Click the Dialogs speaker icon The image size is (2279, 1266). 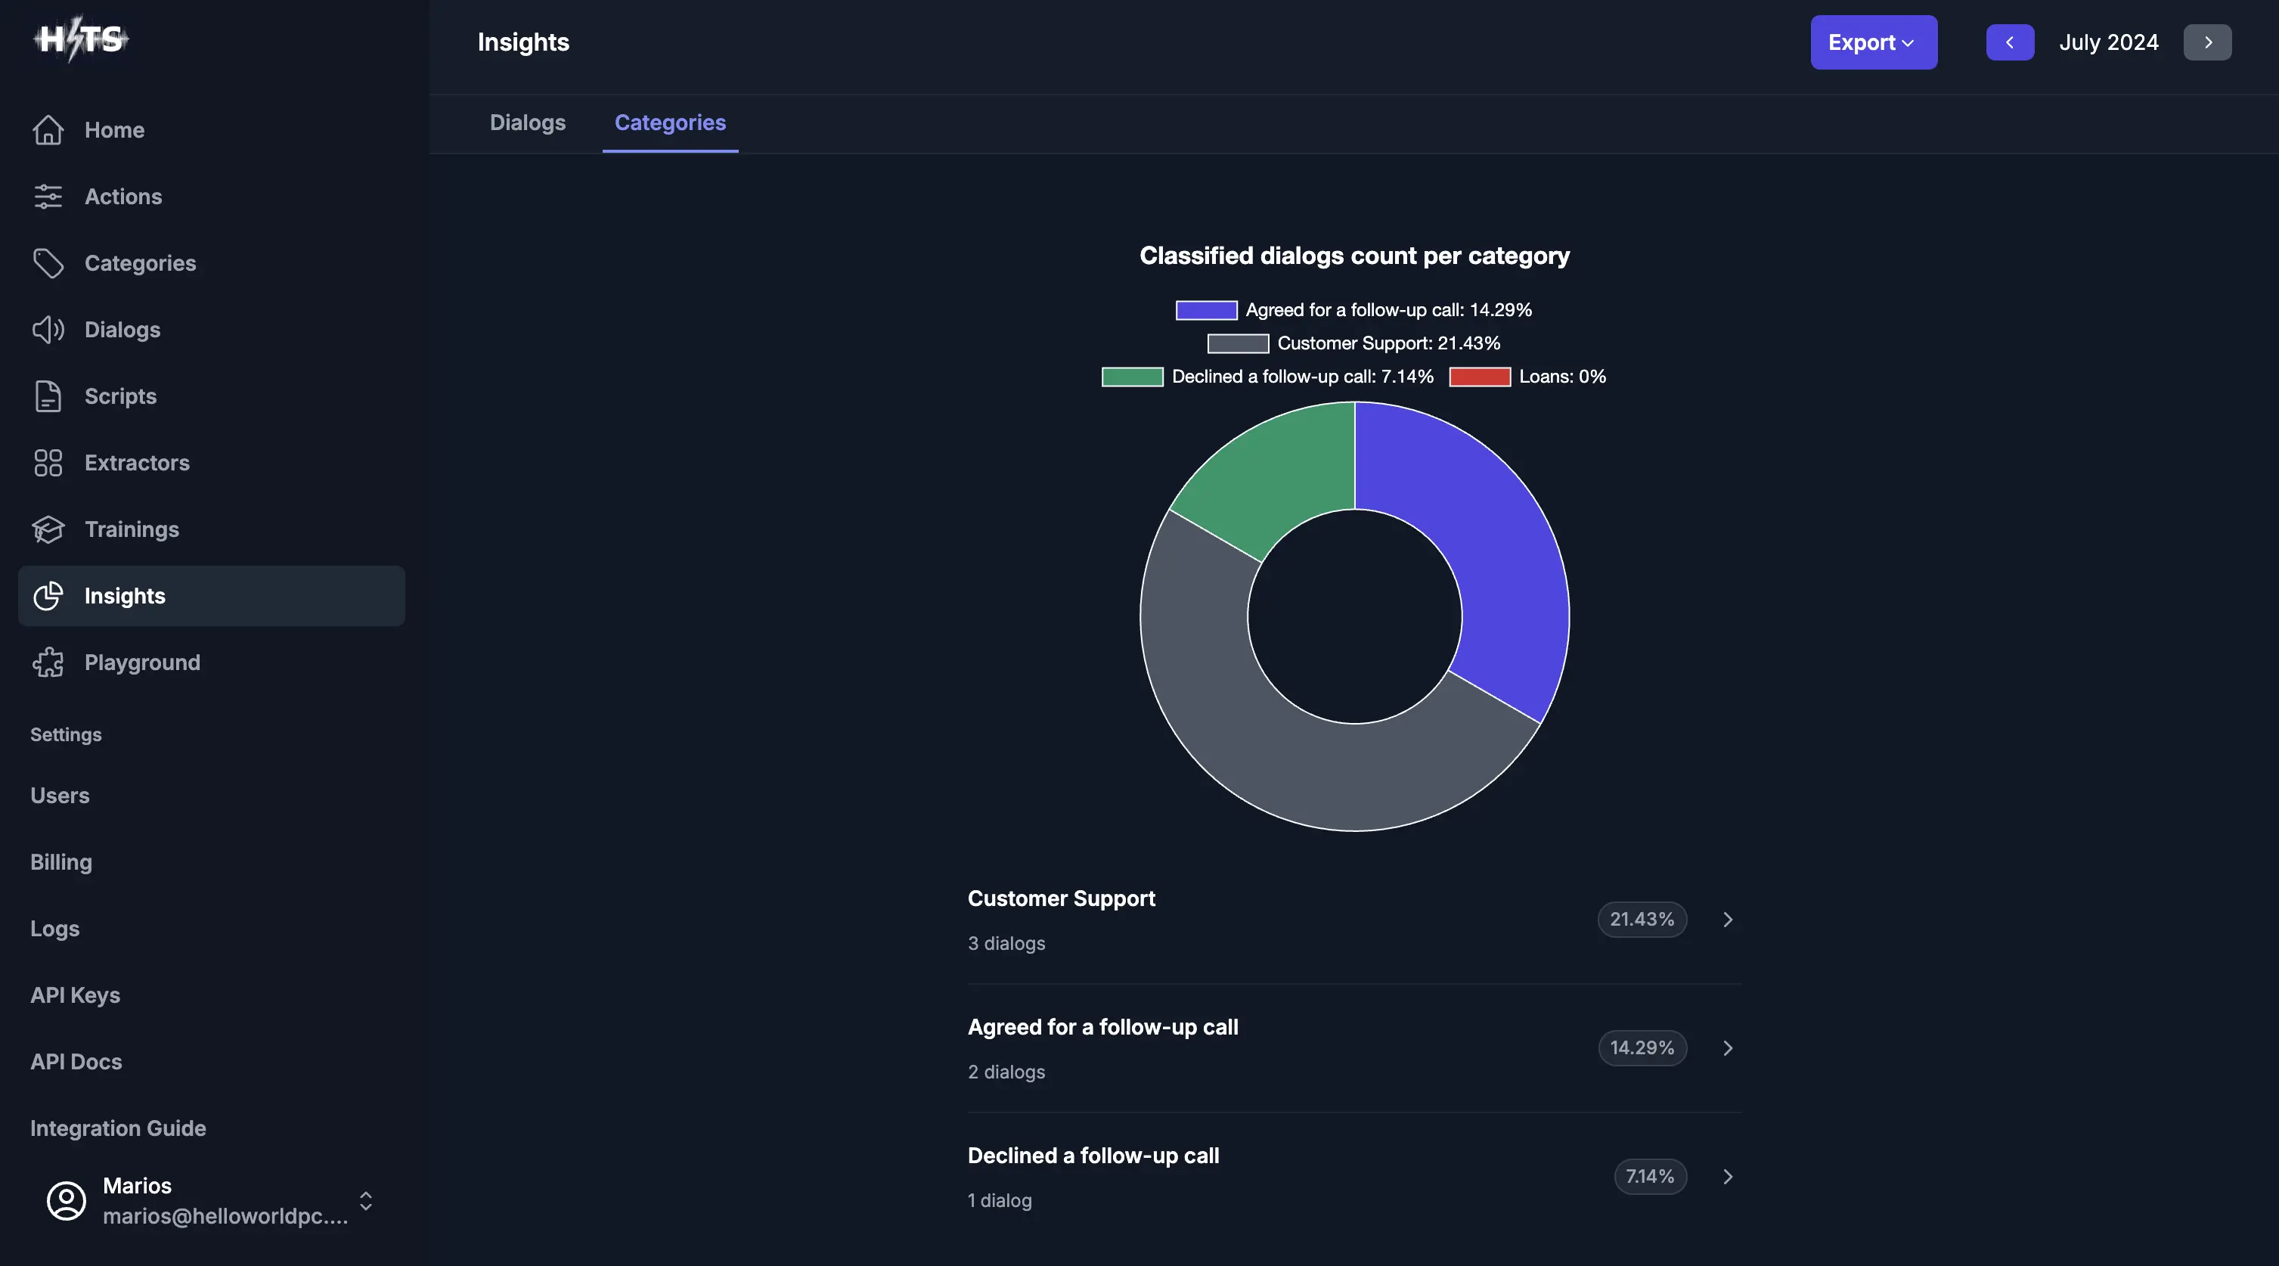(48, 330)
